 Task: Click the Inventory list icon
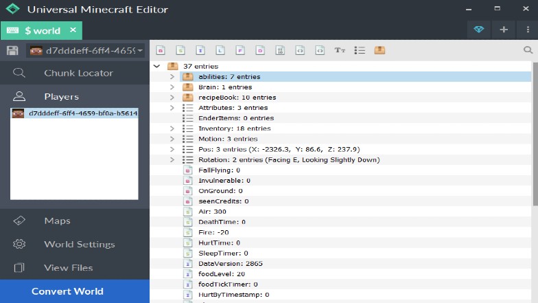188,128
